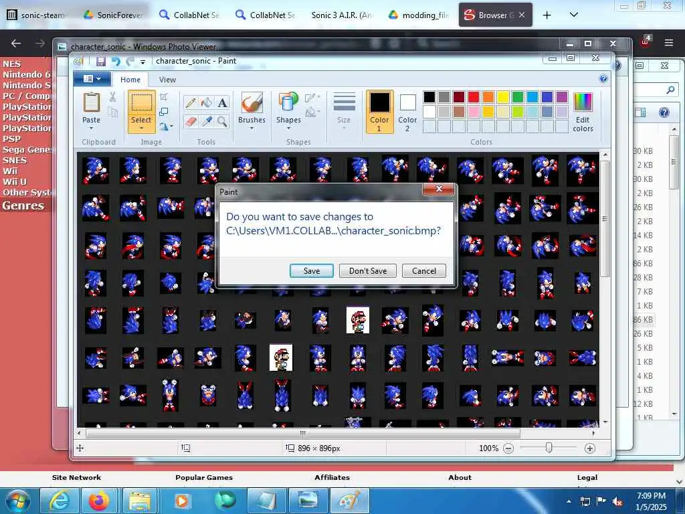Screen dimensions: 685x514
Task: Expand the Shapes dropdown arrow
Action: click(x=288, y=128)
